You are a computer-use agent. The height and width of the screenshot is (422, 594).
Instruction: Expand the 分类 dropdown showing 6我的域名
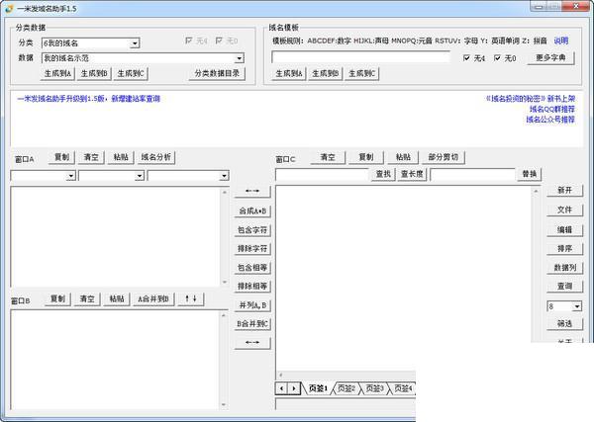tap(135, 43)
